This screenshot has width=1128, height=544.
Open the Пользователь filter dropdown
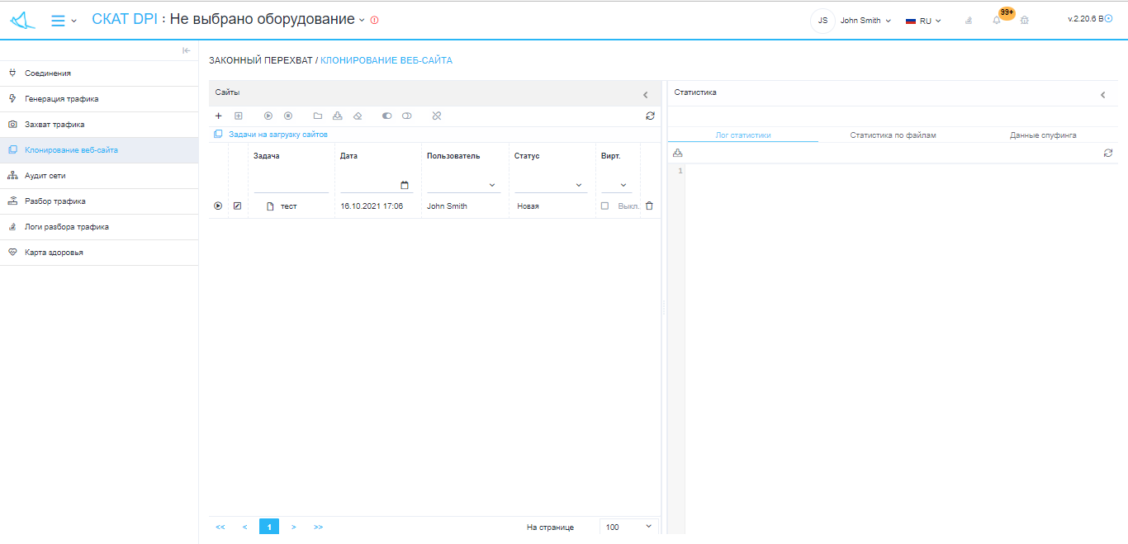(463, 185)
